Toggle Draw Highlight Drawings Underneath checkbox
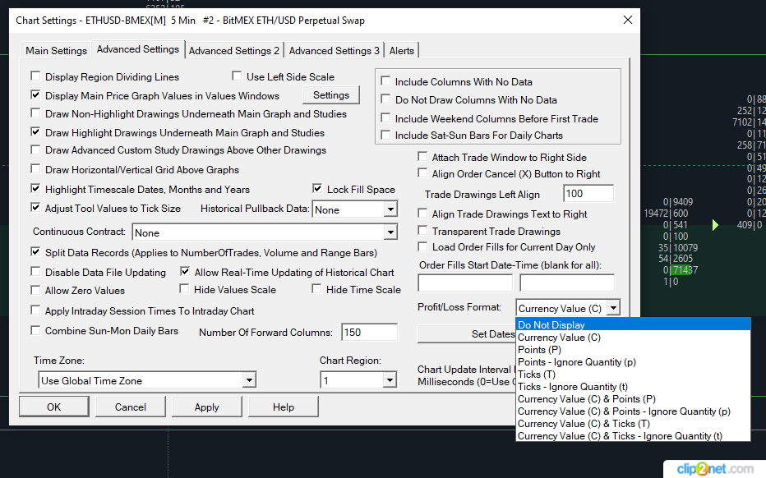Screen dimensions: 766x478 click(35, 132)
